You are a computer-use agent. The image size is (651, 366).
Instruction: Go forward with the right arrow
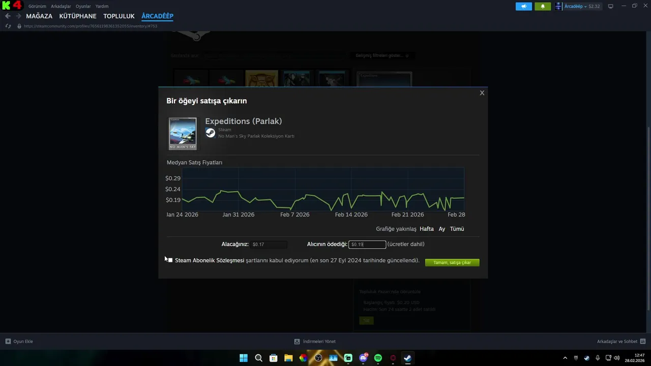[18, 16]
